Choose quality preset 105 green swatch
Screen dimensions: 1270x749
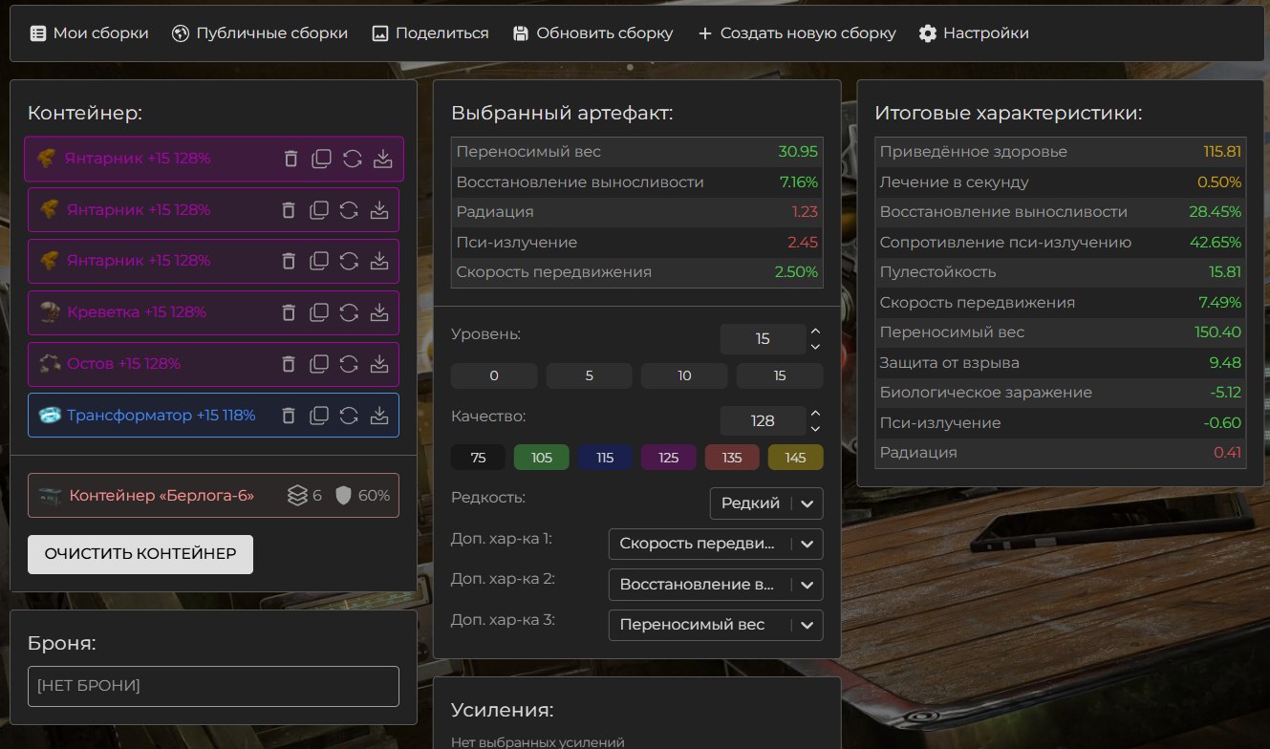[x=542, y=458]
